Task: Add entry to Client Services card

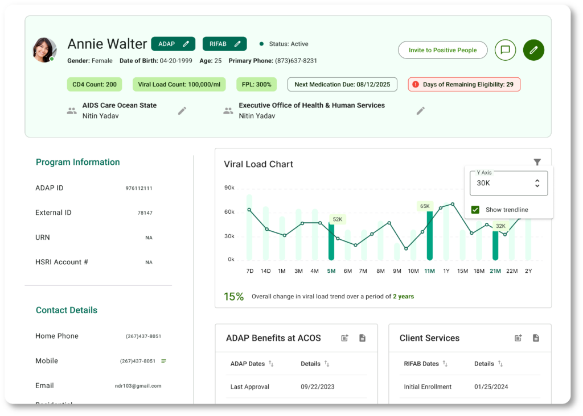Action: pos(518,338)
